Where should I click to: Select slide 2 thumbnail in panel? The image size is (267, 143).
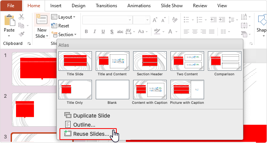click(34, 110)
